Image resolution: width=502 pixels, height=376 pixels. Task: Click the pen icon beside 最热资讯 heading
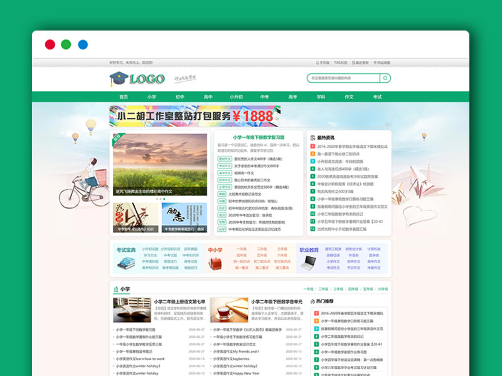(x=313, y=137)
